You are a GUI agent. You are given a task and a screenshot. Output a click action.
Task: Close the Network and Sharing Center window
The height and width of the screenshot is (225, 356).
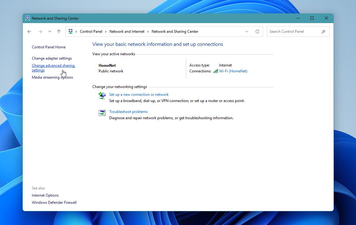(326, 18)
